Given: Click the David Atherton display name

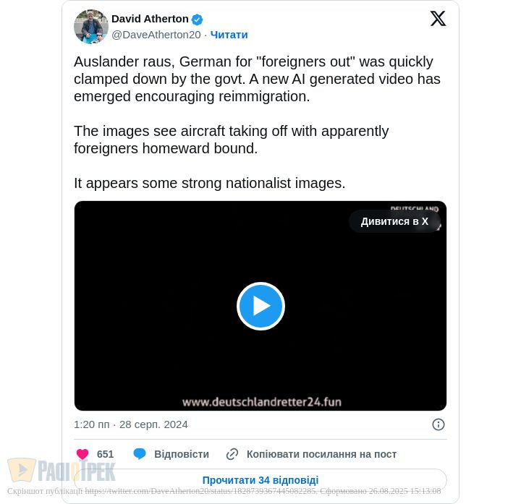Looking at the screenshot, I should (150, 19).
